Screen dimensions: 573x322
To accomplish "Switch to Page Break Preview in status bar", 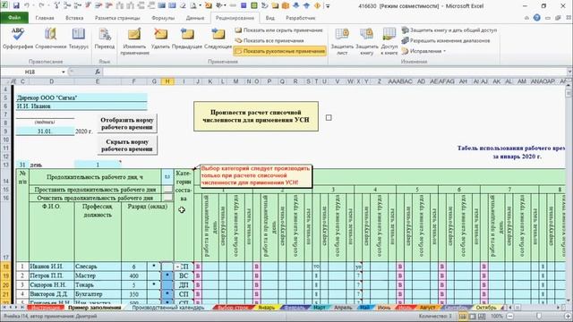I will click(x=482, y=317).
